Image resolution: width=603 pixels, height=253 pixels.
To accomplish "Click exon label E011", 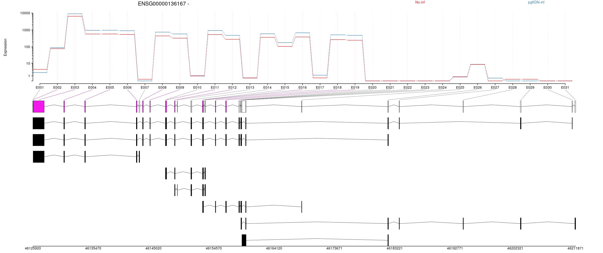I will [215, 87].
